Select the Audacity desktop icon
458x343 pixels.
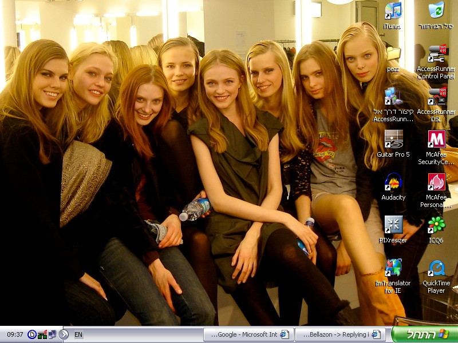(x=393, y=183)
